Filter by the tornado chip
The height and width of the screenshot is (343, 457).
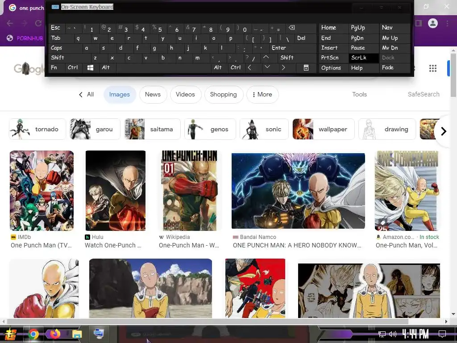click(37, 129)
